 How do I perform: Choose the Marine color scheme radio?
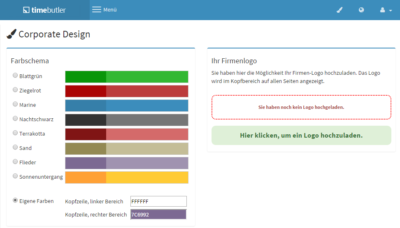[x=15, y=104]
